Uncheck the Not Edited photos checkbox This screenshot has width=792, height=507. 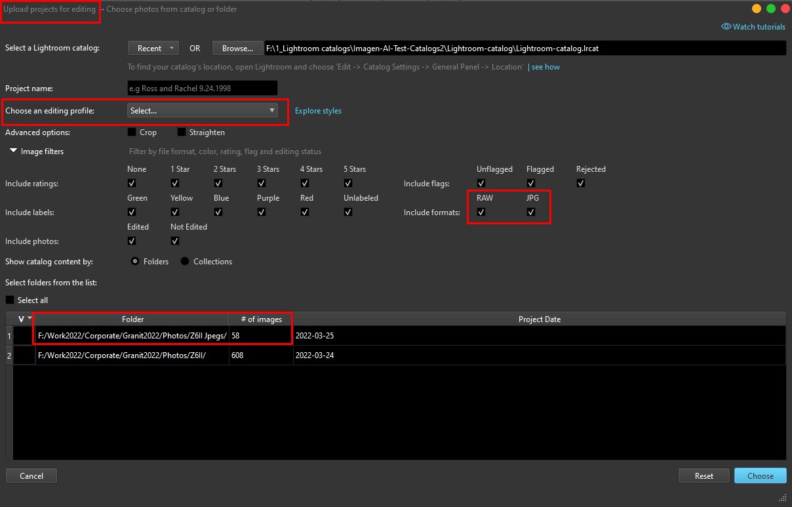(x=175, y=241)
